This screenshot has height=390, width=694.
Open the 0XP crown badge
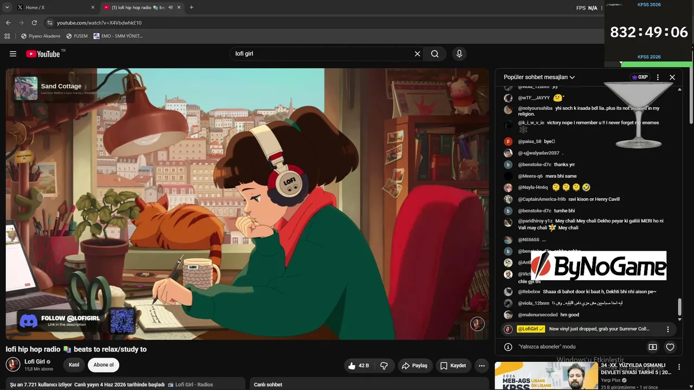point(640,77)
